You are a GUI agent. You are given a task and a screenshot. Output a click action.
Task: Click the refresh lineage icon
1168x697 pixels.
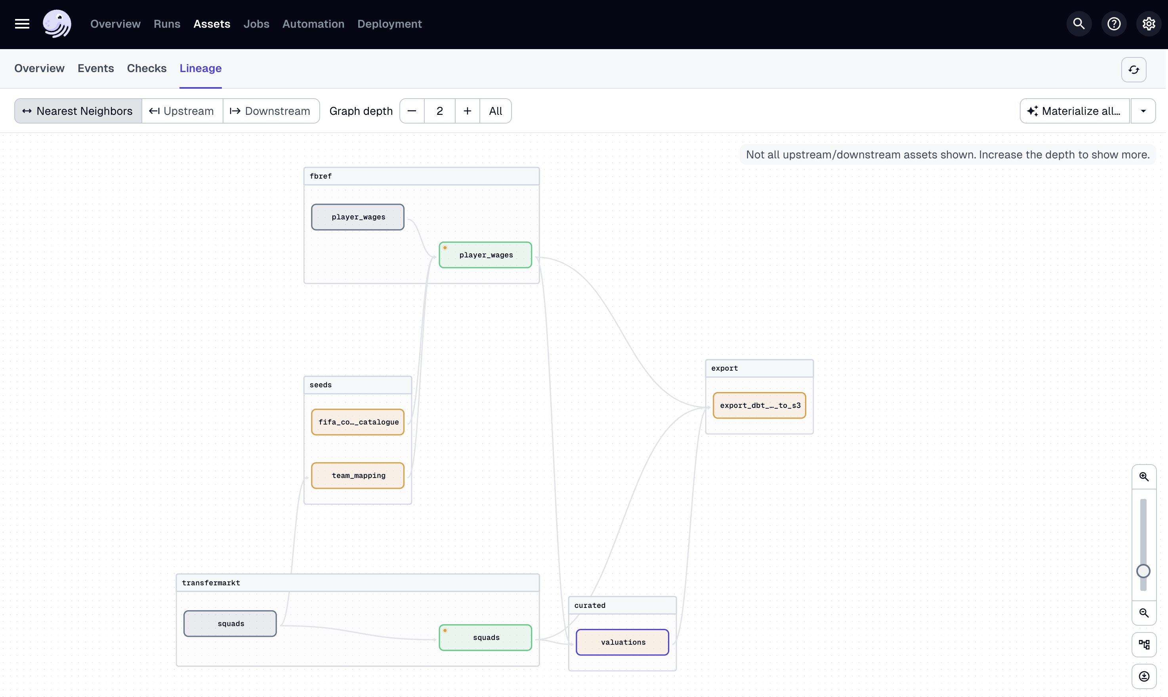(1133, 70)
